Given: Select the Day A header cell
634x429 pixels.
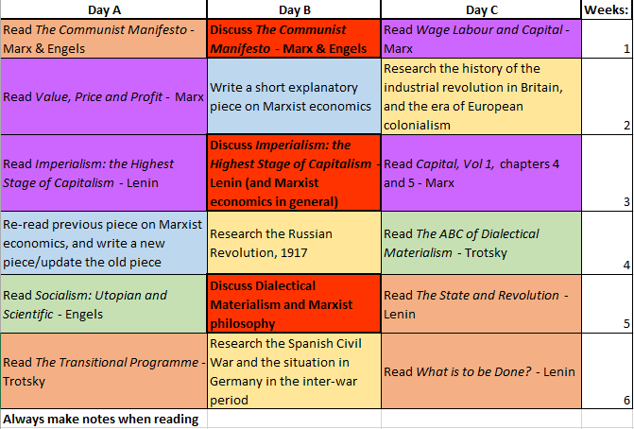Looking at the screenshot, I should point(103,9).
